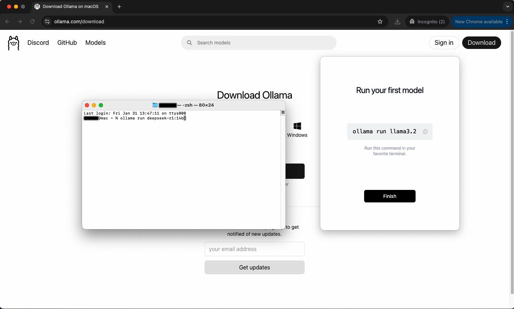This screenshot has height=309, width=514.
Task: Open Chrome three-dot menu
Action: [x=507, y=22]
